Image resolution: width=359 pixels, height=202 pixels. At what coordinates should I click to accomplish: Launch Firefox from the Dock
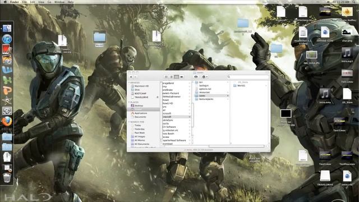(7, 121)
